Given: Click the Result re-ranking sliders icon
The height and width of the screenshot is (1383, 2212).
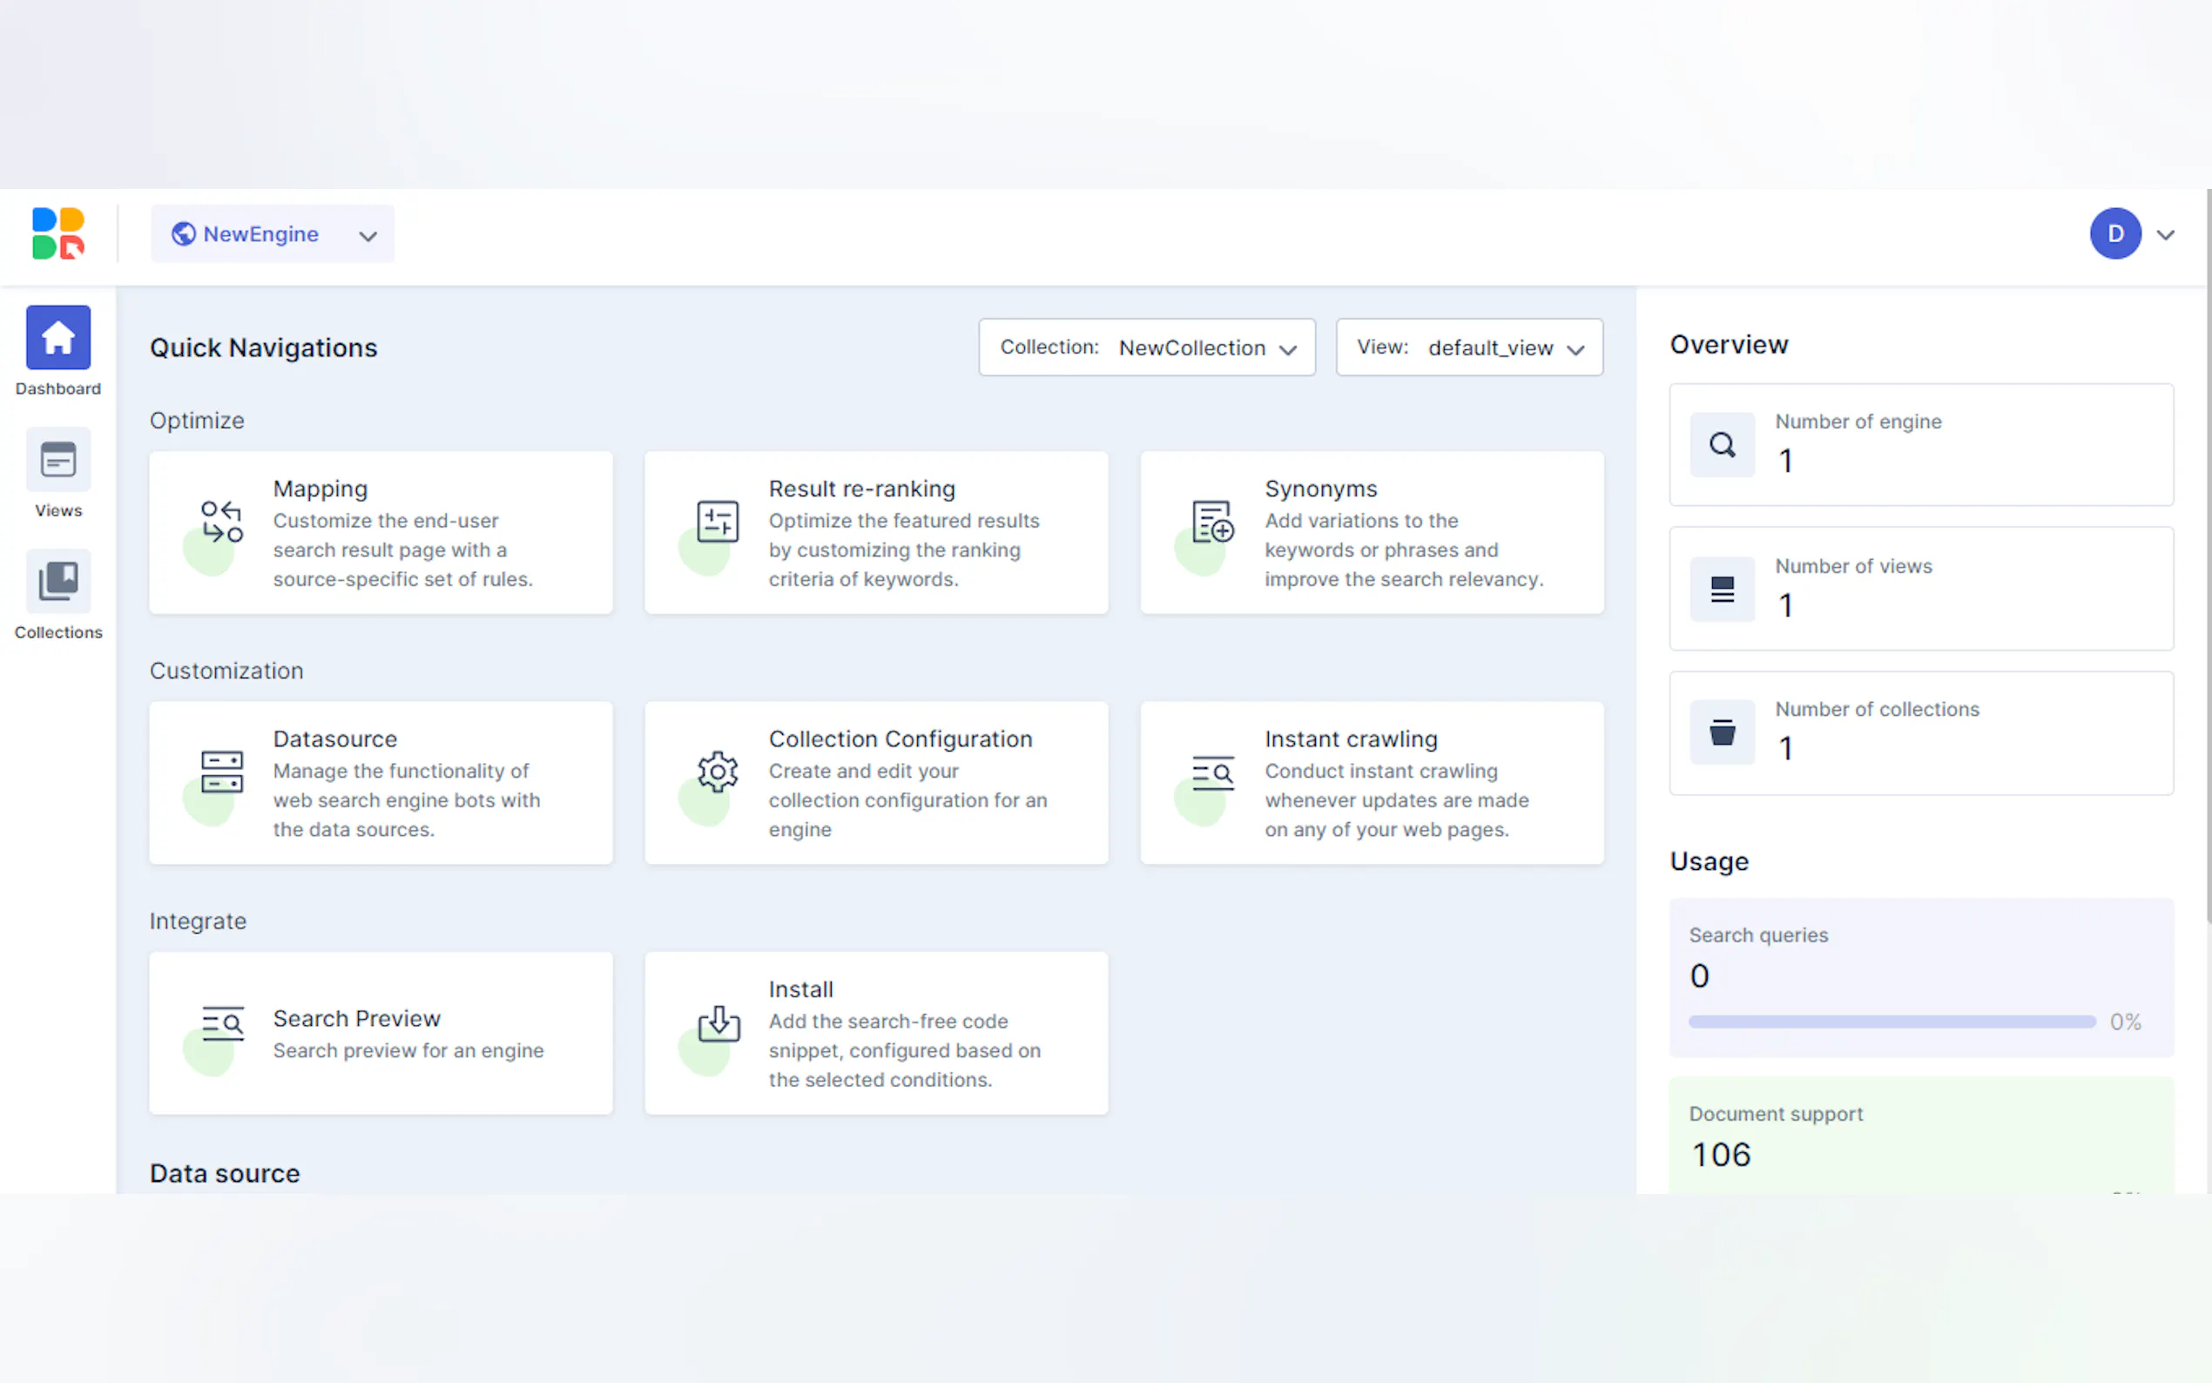Looking at the screenshot, I should tap(717, 522).
